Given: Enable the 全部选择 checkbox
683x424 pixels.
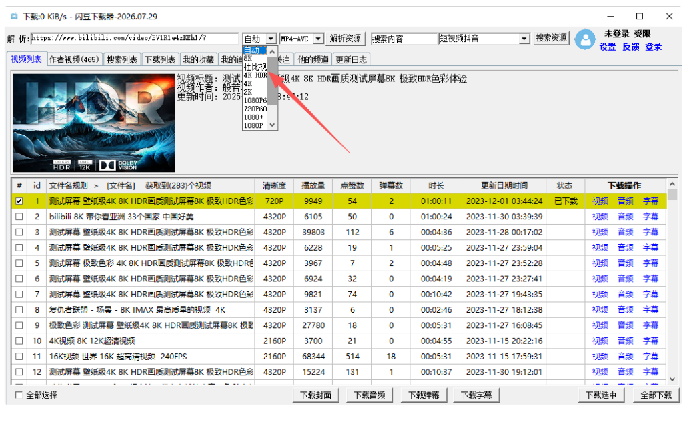Looking at the screenshot, I should pos(19,395).
